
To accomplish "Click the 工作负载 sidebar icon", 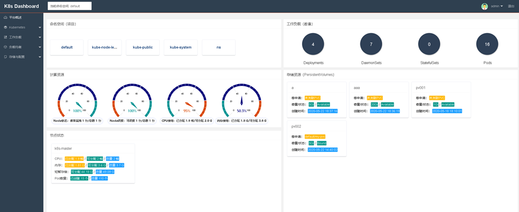I will 5,38.
